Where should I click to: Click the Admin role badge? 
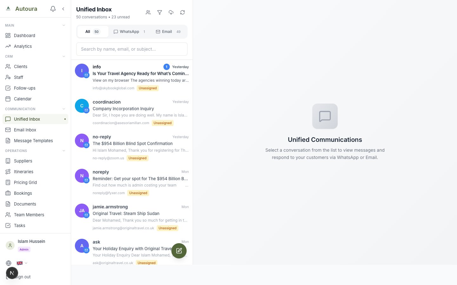tap(24, 250)
